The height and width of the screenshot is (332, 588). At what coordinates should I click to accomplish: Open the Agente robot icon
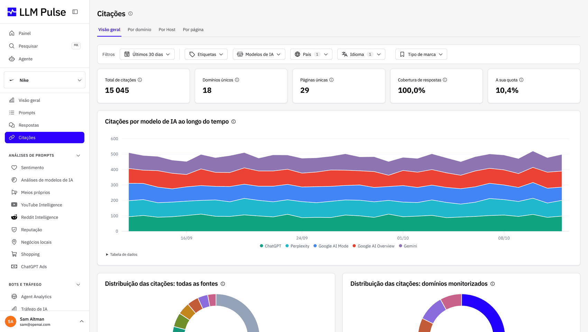[12, 59]
